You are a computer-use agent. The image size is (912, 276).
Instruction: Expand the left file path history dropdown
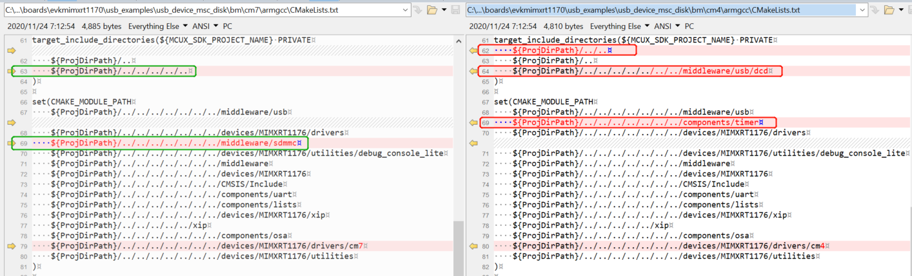(405, 10)
